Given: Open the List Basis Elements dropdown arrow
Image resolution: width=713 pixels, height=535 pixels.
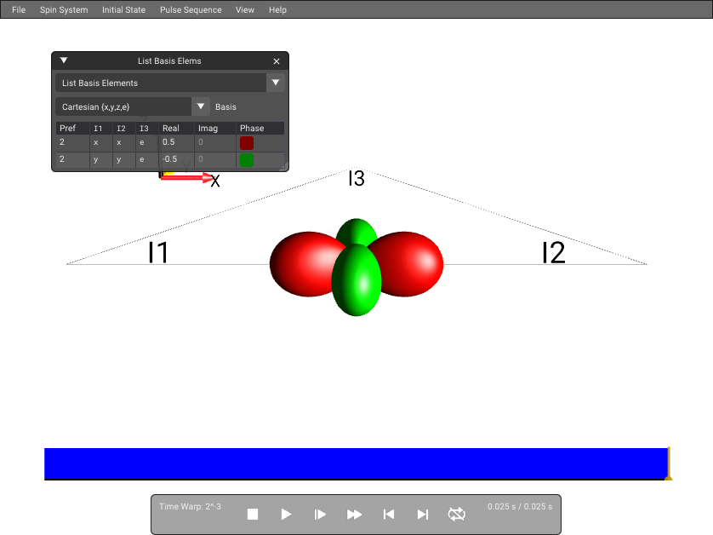Looking at the screenshot, I should [276, 83].
